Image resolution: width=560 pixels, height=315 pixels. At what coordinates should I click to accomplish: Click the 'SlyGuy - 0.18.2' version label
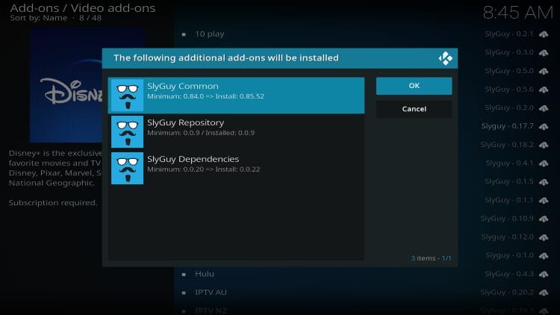tap(507, 145)
